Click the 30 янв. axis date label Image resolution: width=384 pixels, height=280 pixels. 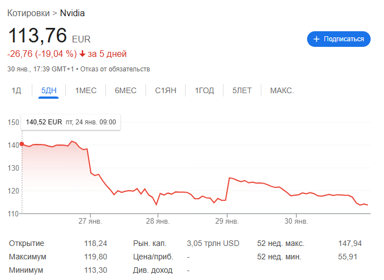[296, 221]
